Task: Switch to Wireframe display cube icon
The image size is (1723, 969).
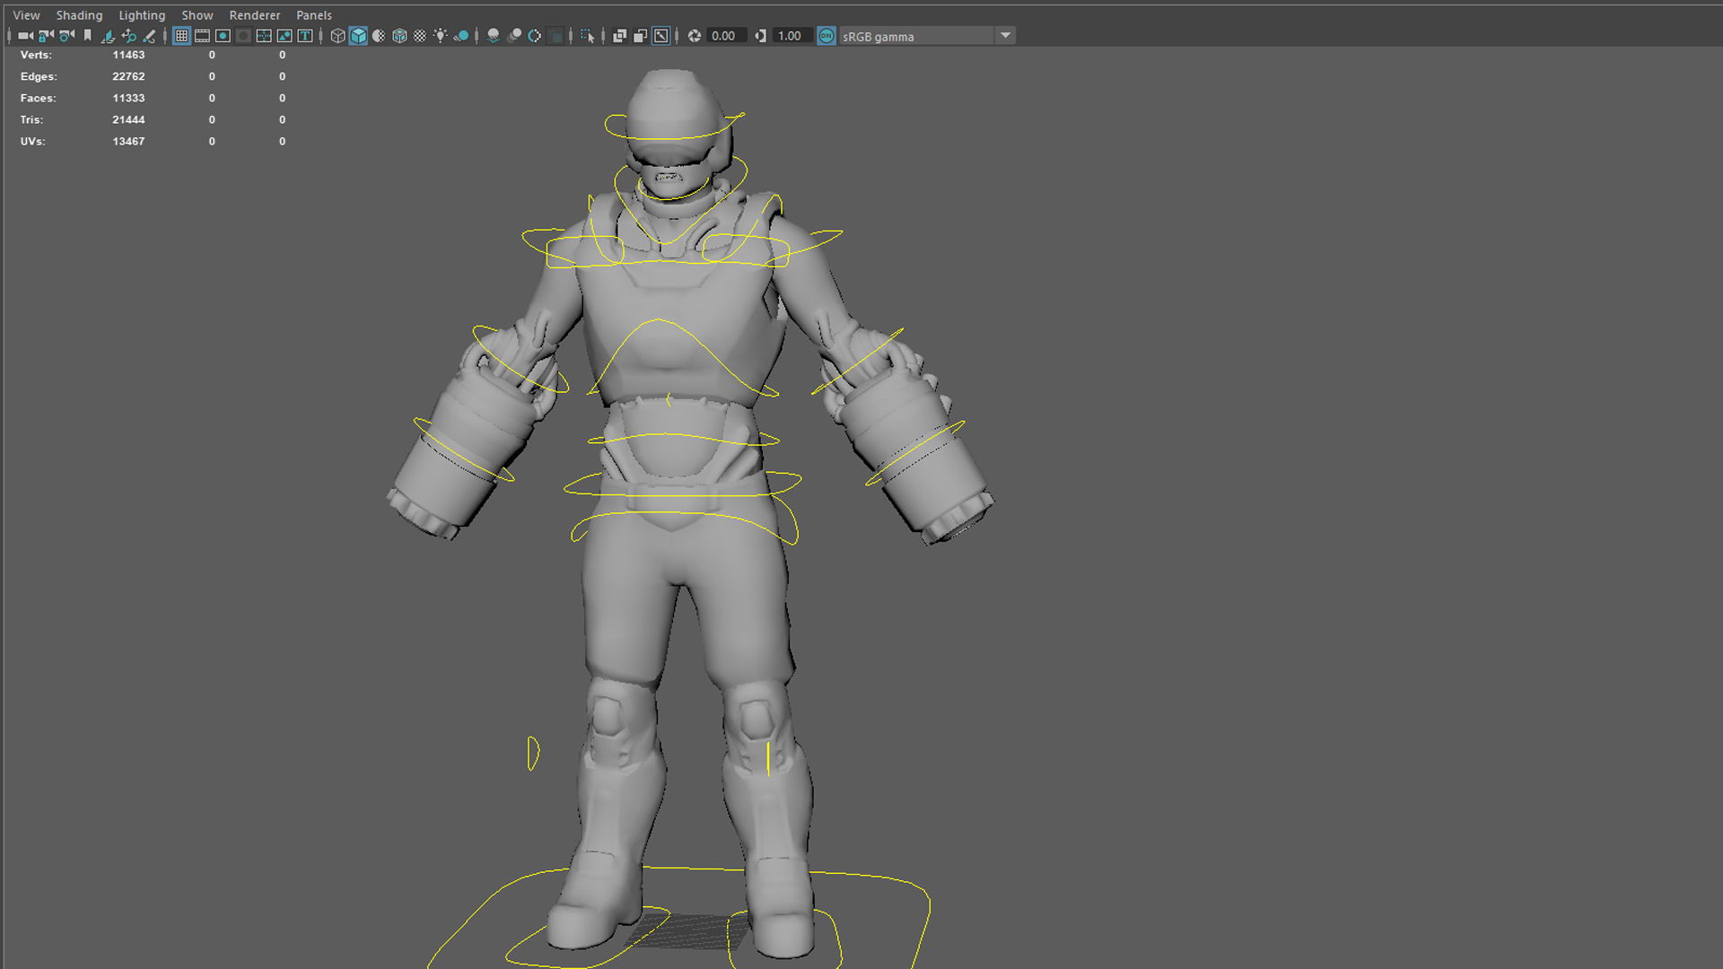Action: pos(337,36)
